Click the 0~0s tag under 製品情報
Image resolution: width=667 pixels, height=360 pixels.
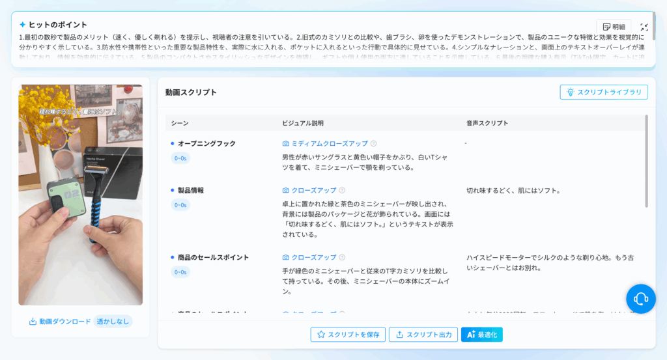[x=180, y=205]
